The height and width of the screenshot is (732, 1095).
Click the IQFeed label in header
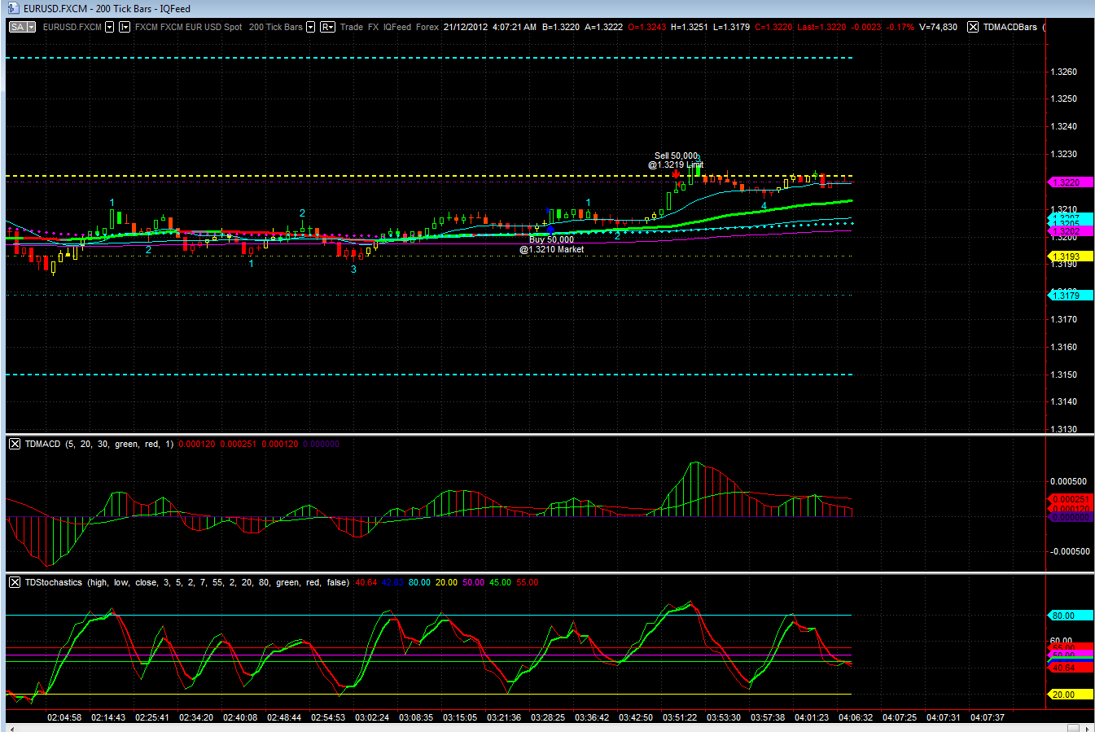click(x=396, y=27)
